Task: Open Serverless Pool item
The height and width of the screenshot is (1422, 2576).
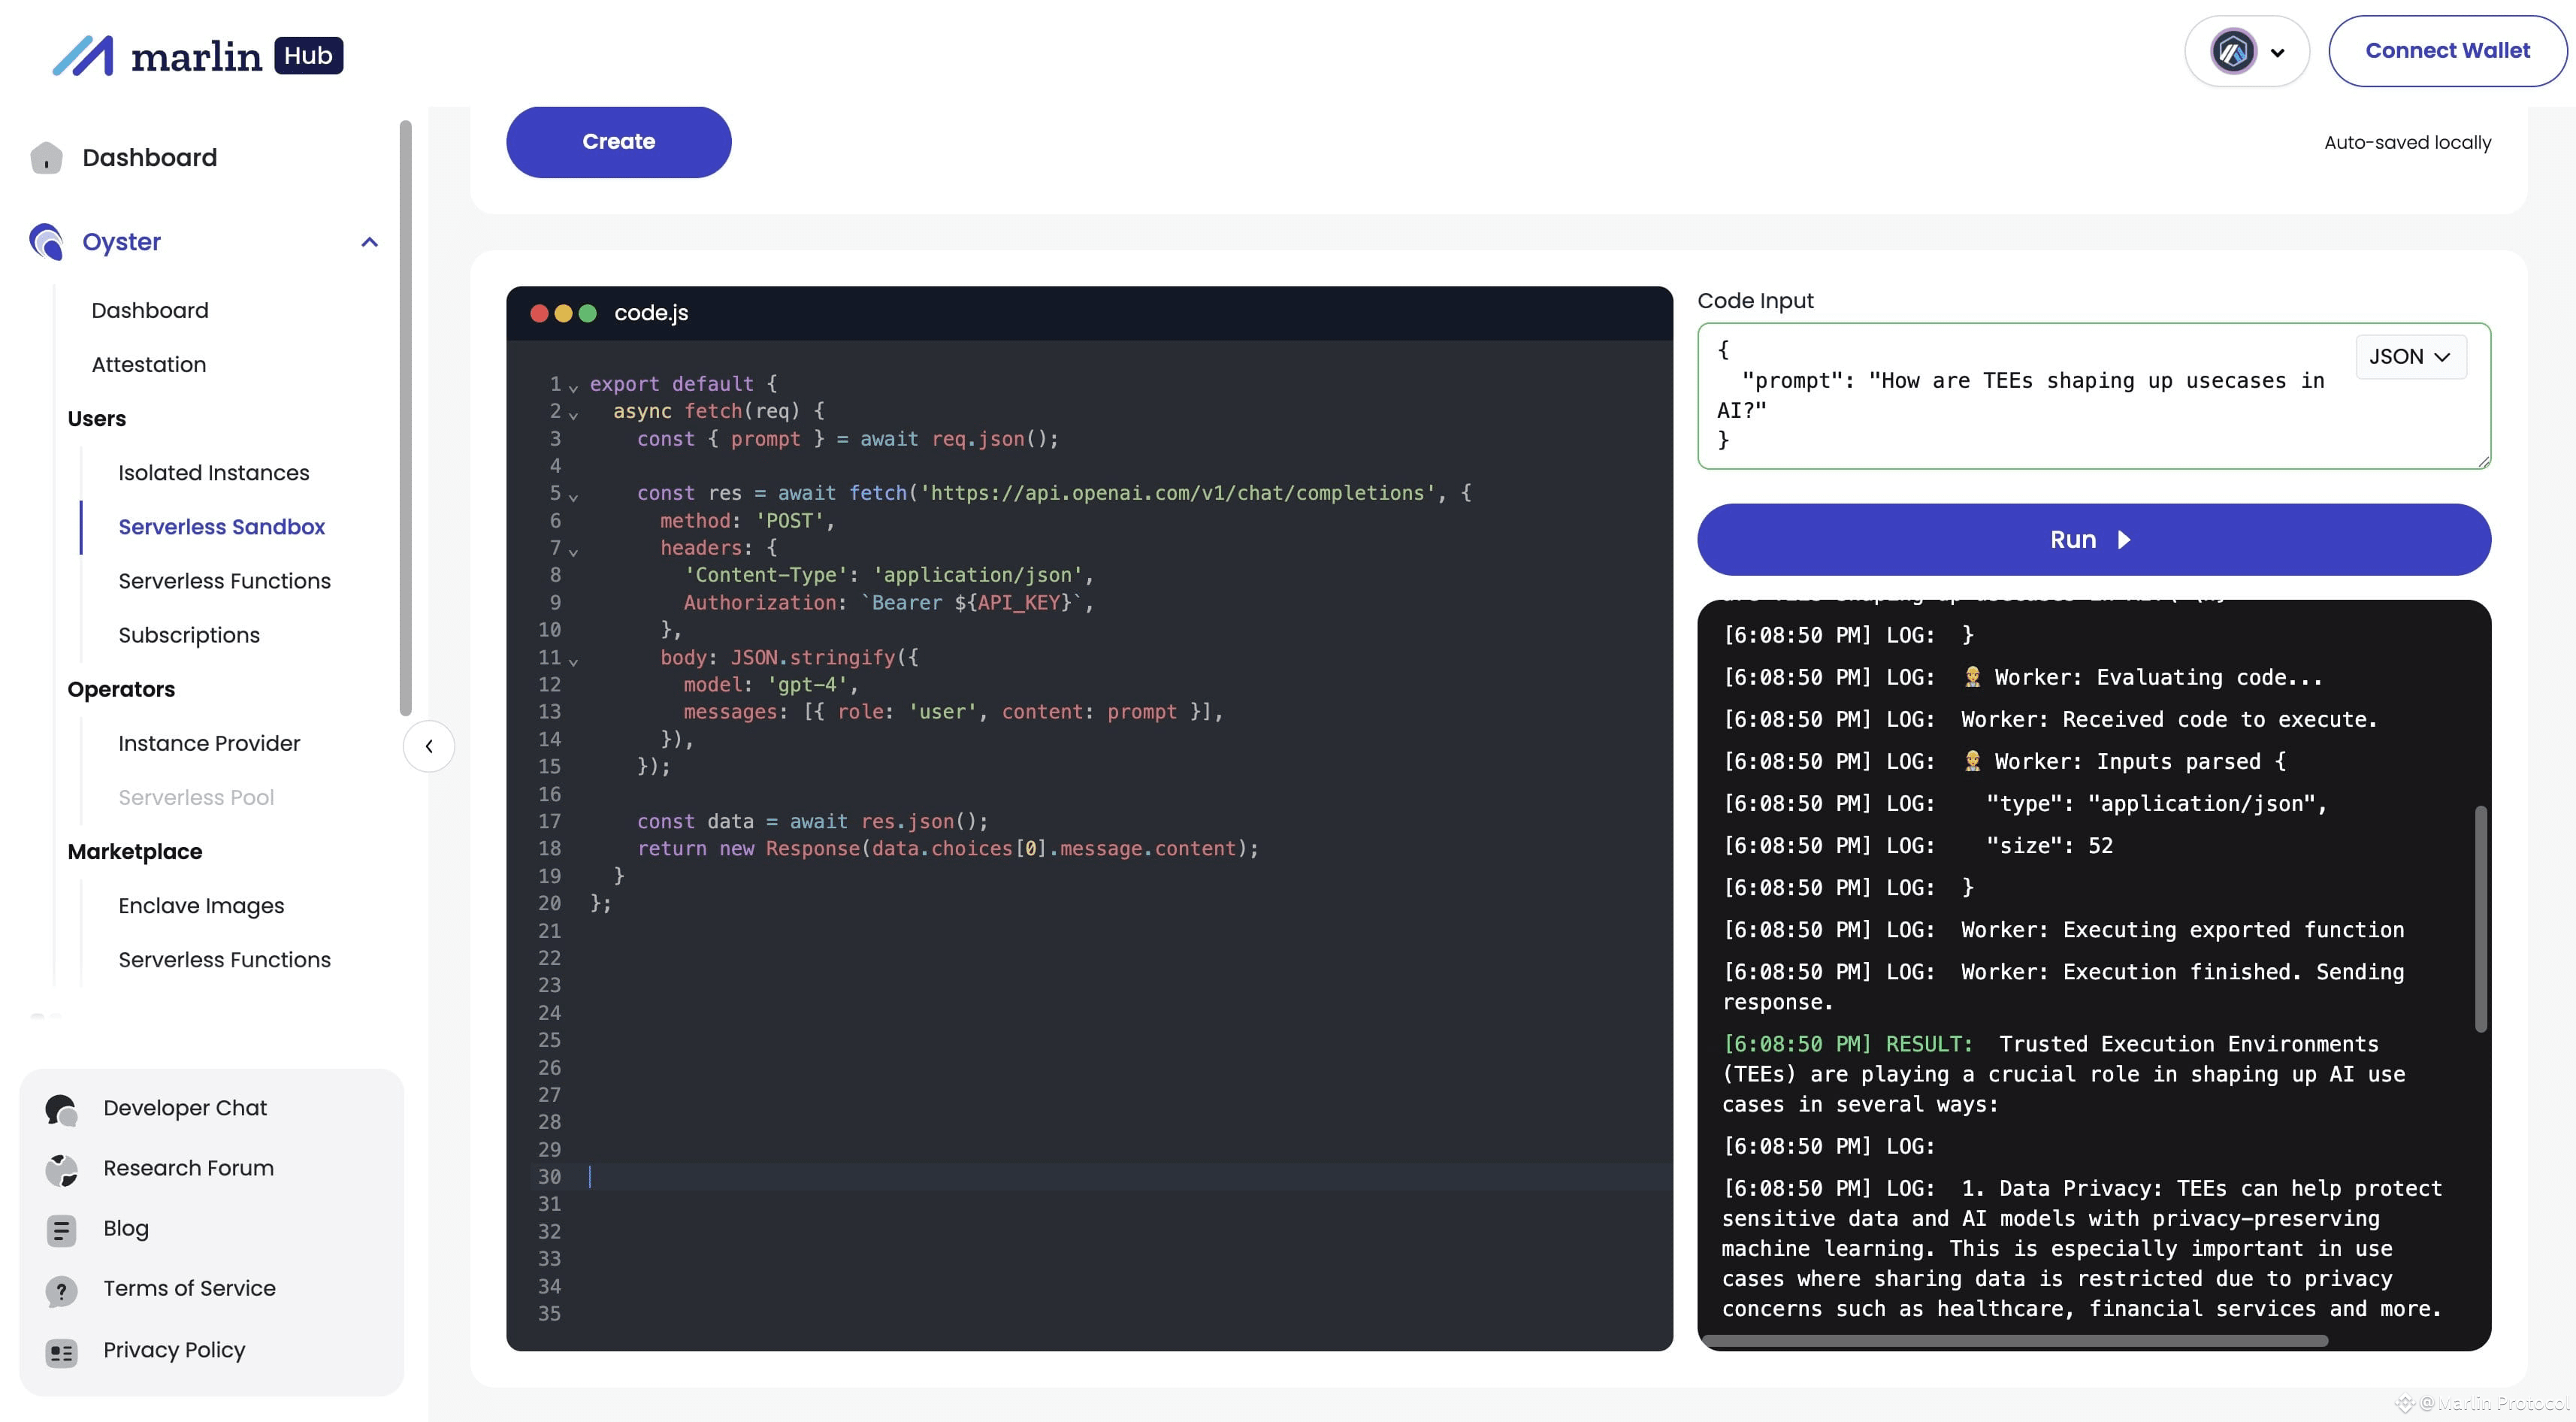Action: coord(196,797)
